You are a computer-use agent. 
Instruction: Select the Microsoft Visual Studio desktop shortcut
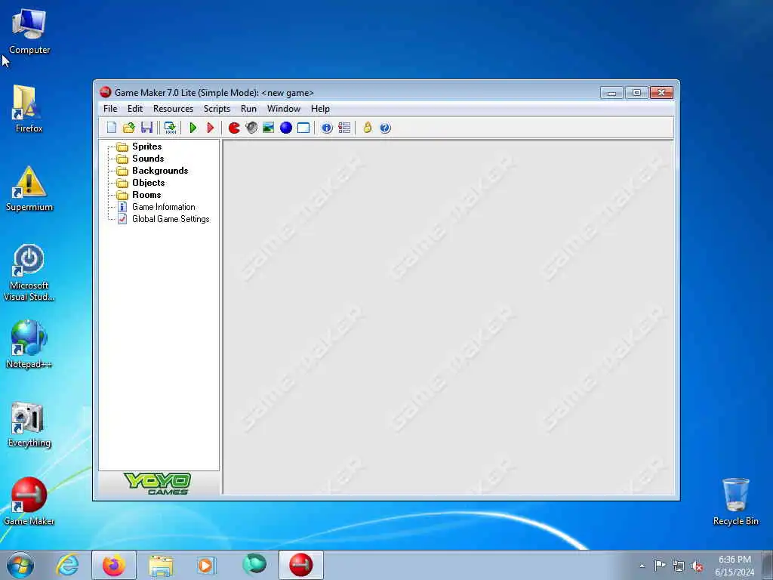point(29,272)
